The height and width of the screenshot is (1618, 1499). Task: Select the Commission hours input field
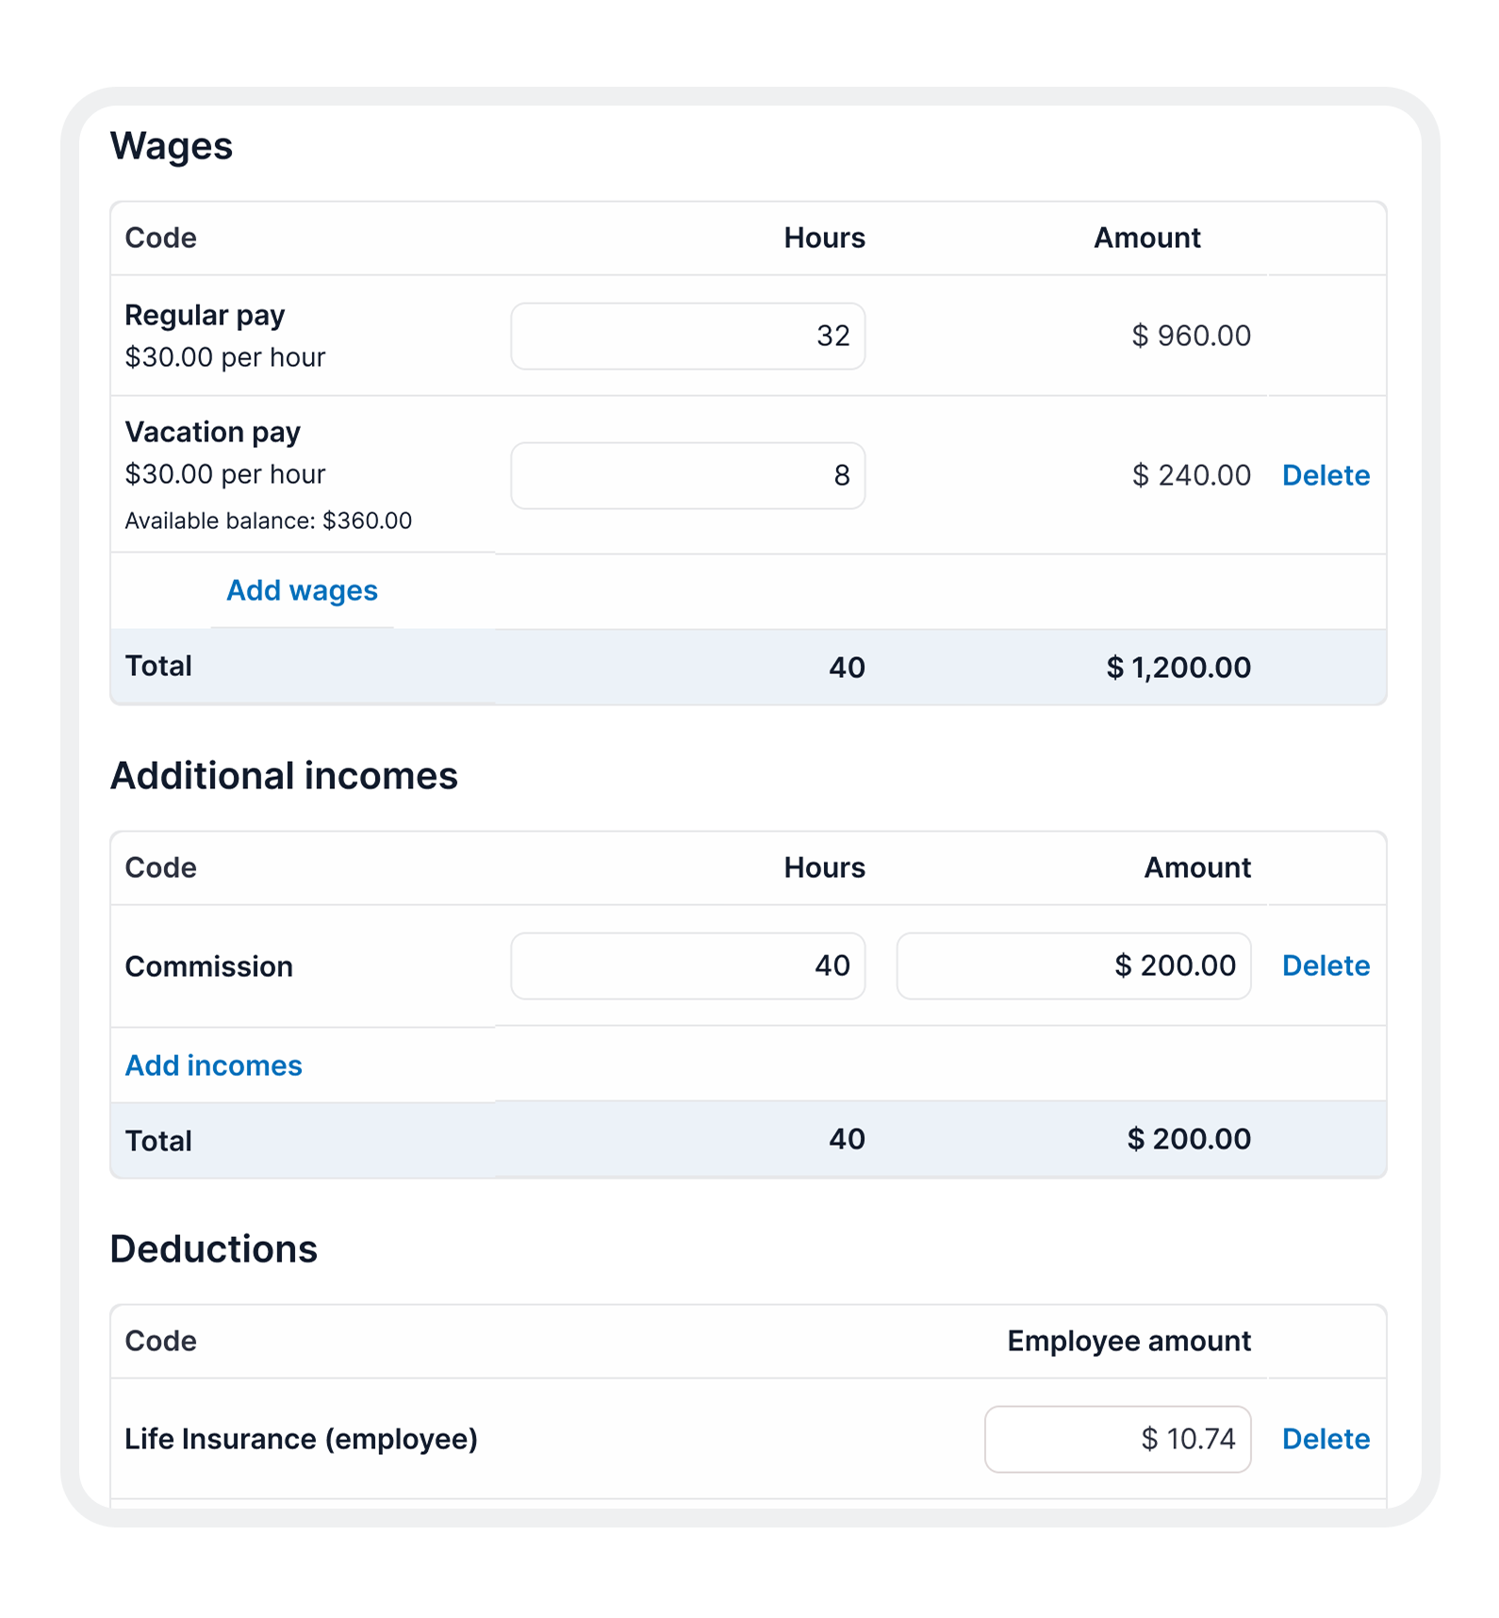coord(687,966)
